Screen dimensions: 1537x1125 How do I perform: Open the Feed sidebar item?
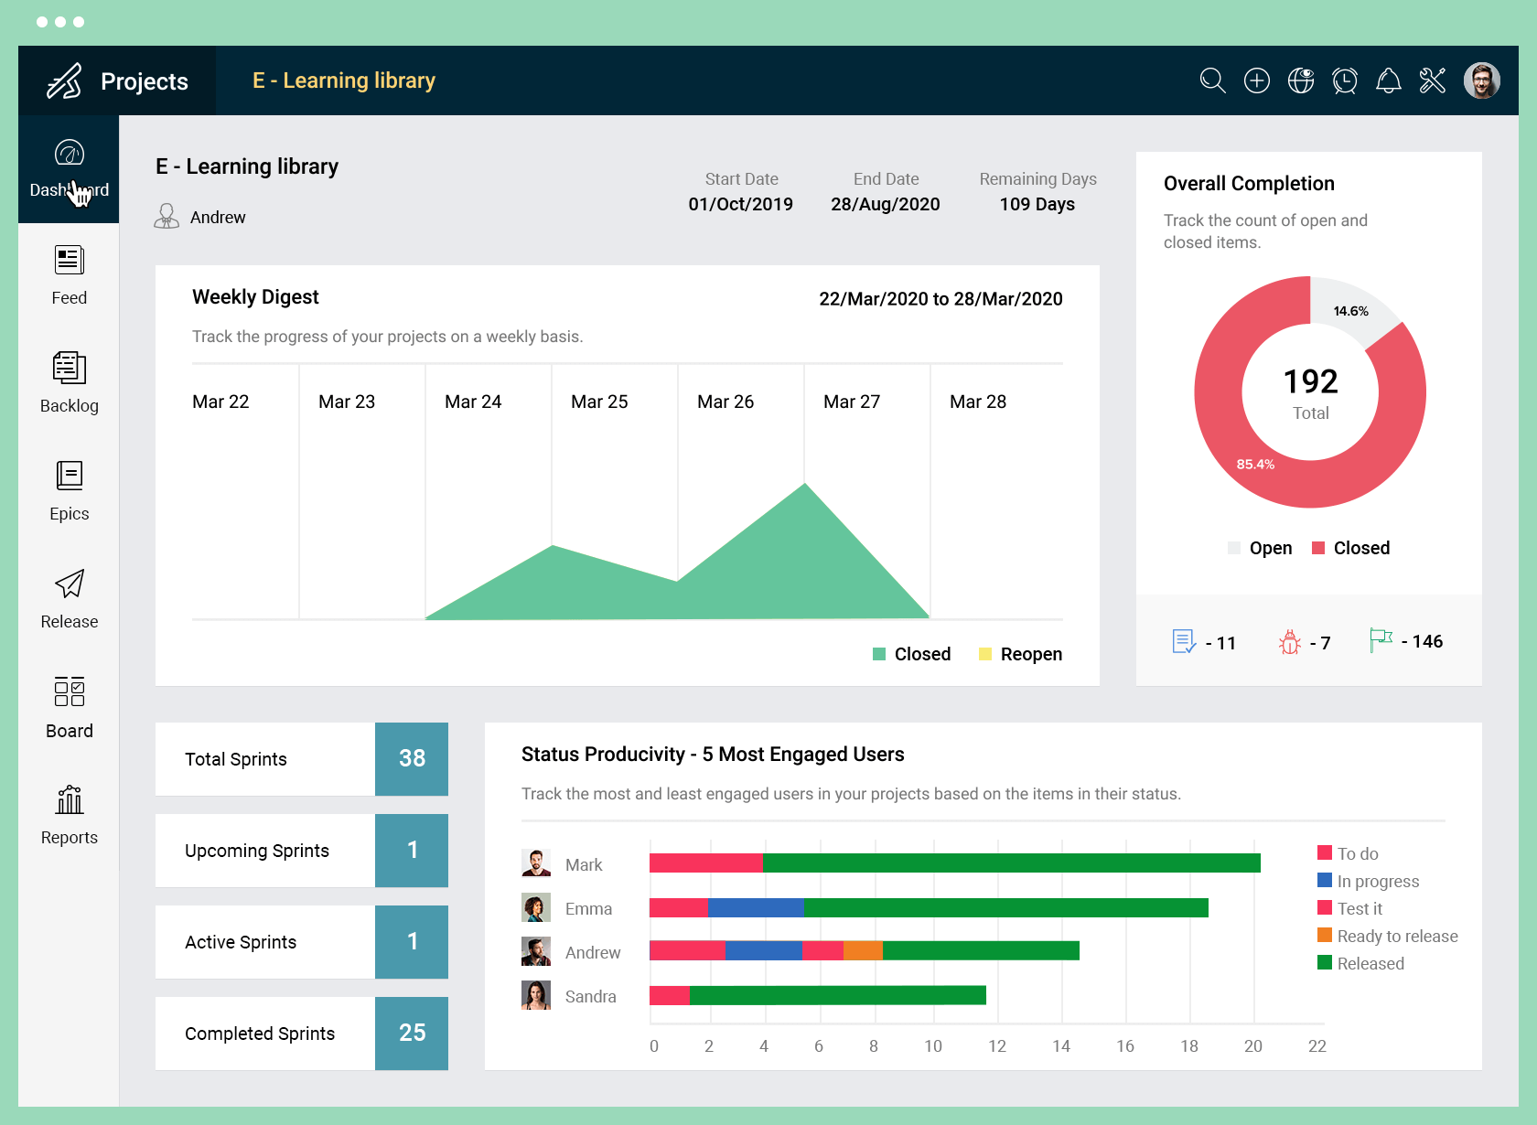[x=69, y=275]
